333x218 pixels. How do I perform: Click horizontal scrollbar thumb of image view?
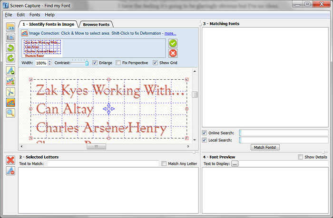[96, 146]
